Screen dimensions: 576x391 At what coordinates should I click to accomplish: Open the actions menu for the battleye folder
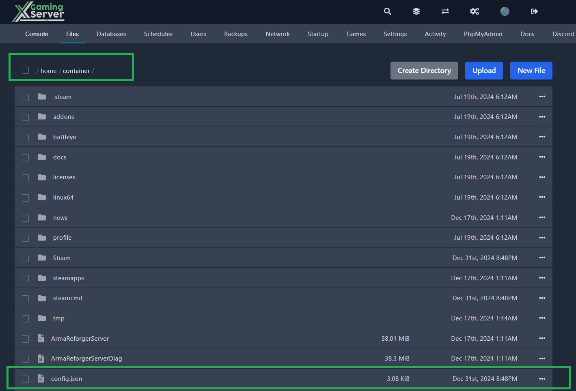(542, 137)
